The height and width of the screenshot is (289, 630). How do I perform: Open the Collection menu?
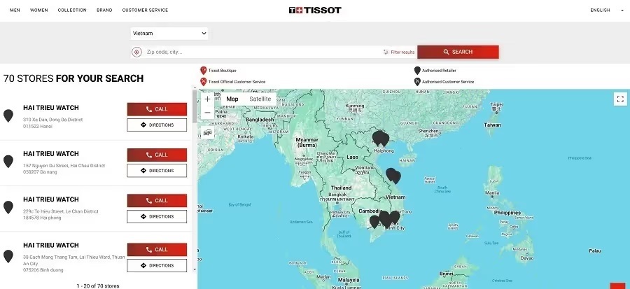point(72,10)
